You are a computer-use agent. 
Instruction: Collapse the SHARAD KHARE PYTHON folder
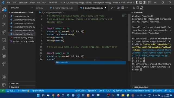22,12
